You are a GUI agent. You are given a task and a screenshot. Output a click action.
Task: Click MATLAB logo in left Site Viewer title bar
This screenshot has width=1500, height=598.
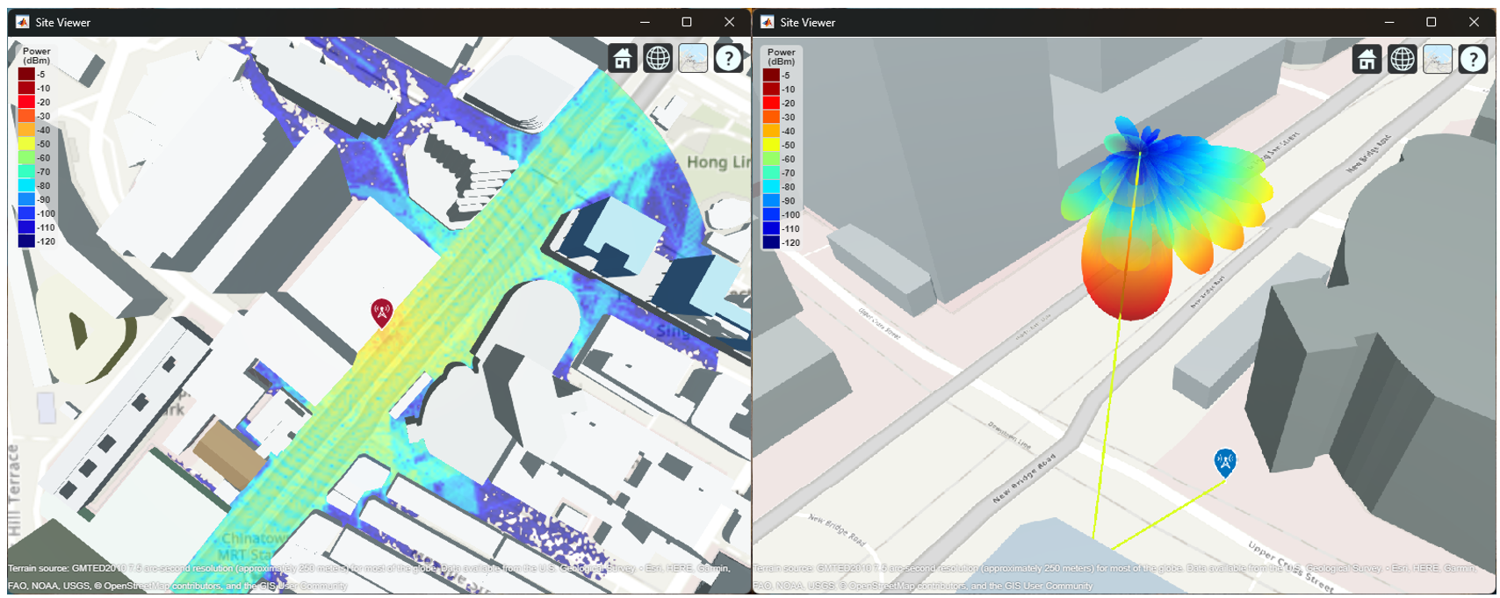coord(22,22)
